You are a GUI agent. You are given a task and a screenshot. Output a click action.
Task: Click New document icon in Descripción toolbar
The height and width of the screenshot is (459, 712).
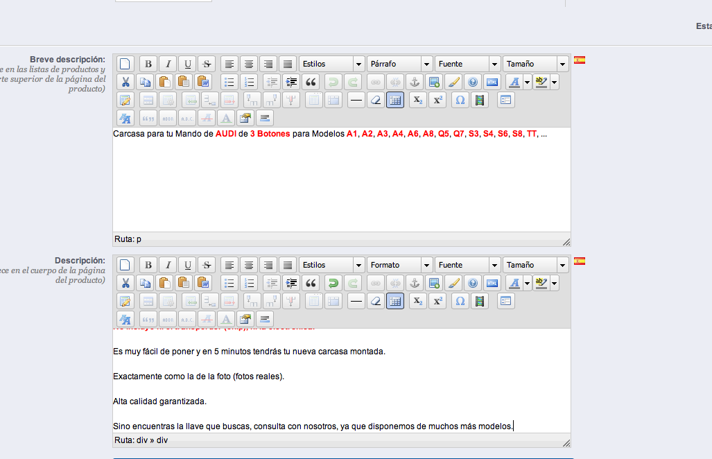pos(125,265)
